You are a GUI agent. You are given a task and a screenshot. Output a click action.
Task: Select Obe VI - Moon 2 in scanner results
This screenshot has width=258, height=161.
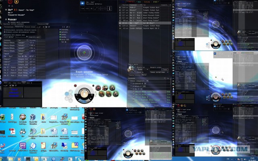(x=24, y=70)
